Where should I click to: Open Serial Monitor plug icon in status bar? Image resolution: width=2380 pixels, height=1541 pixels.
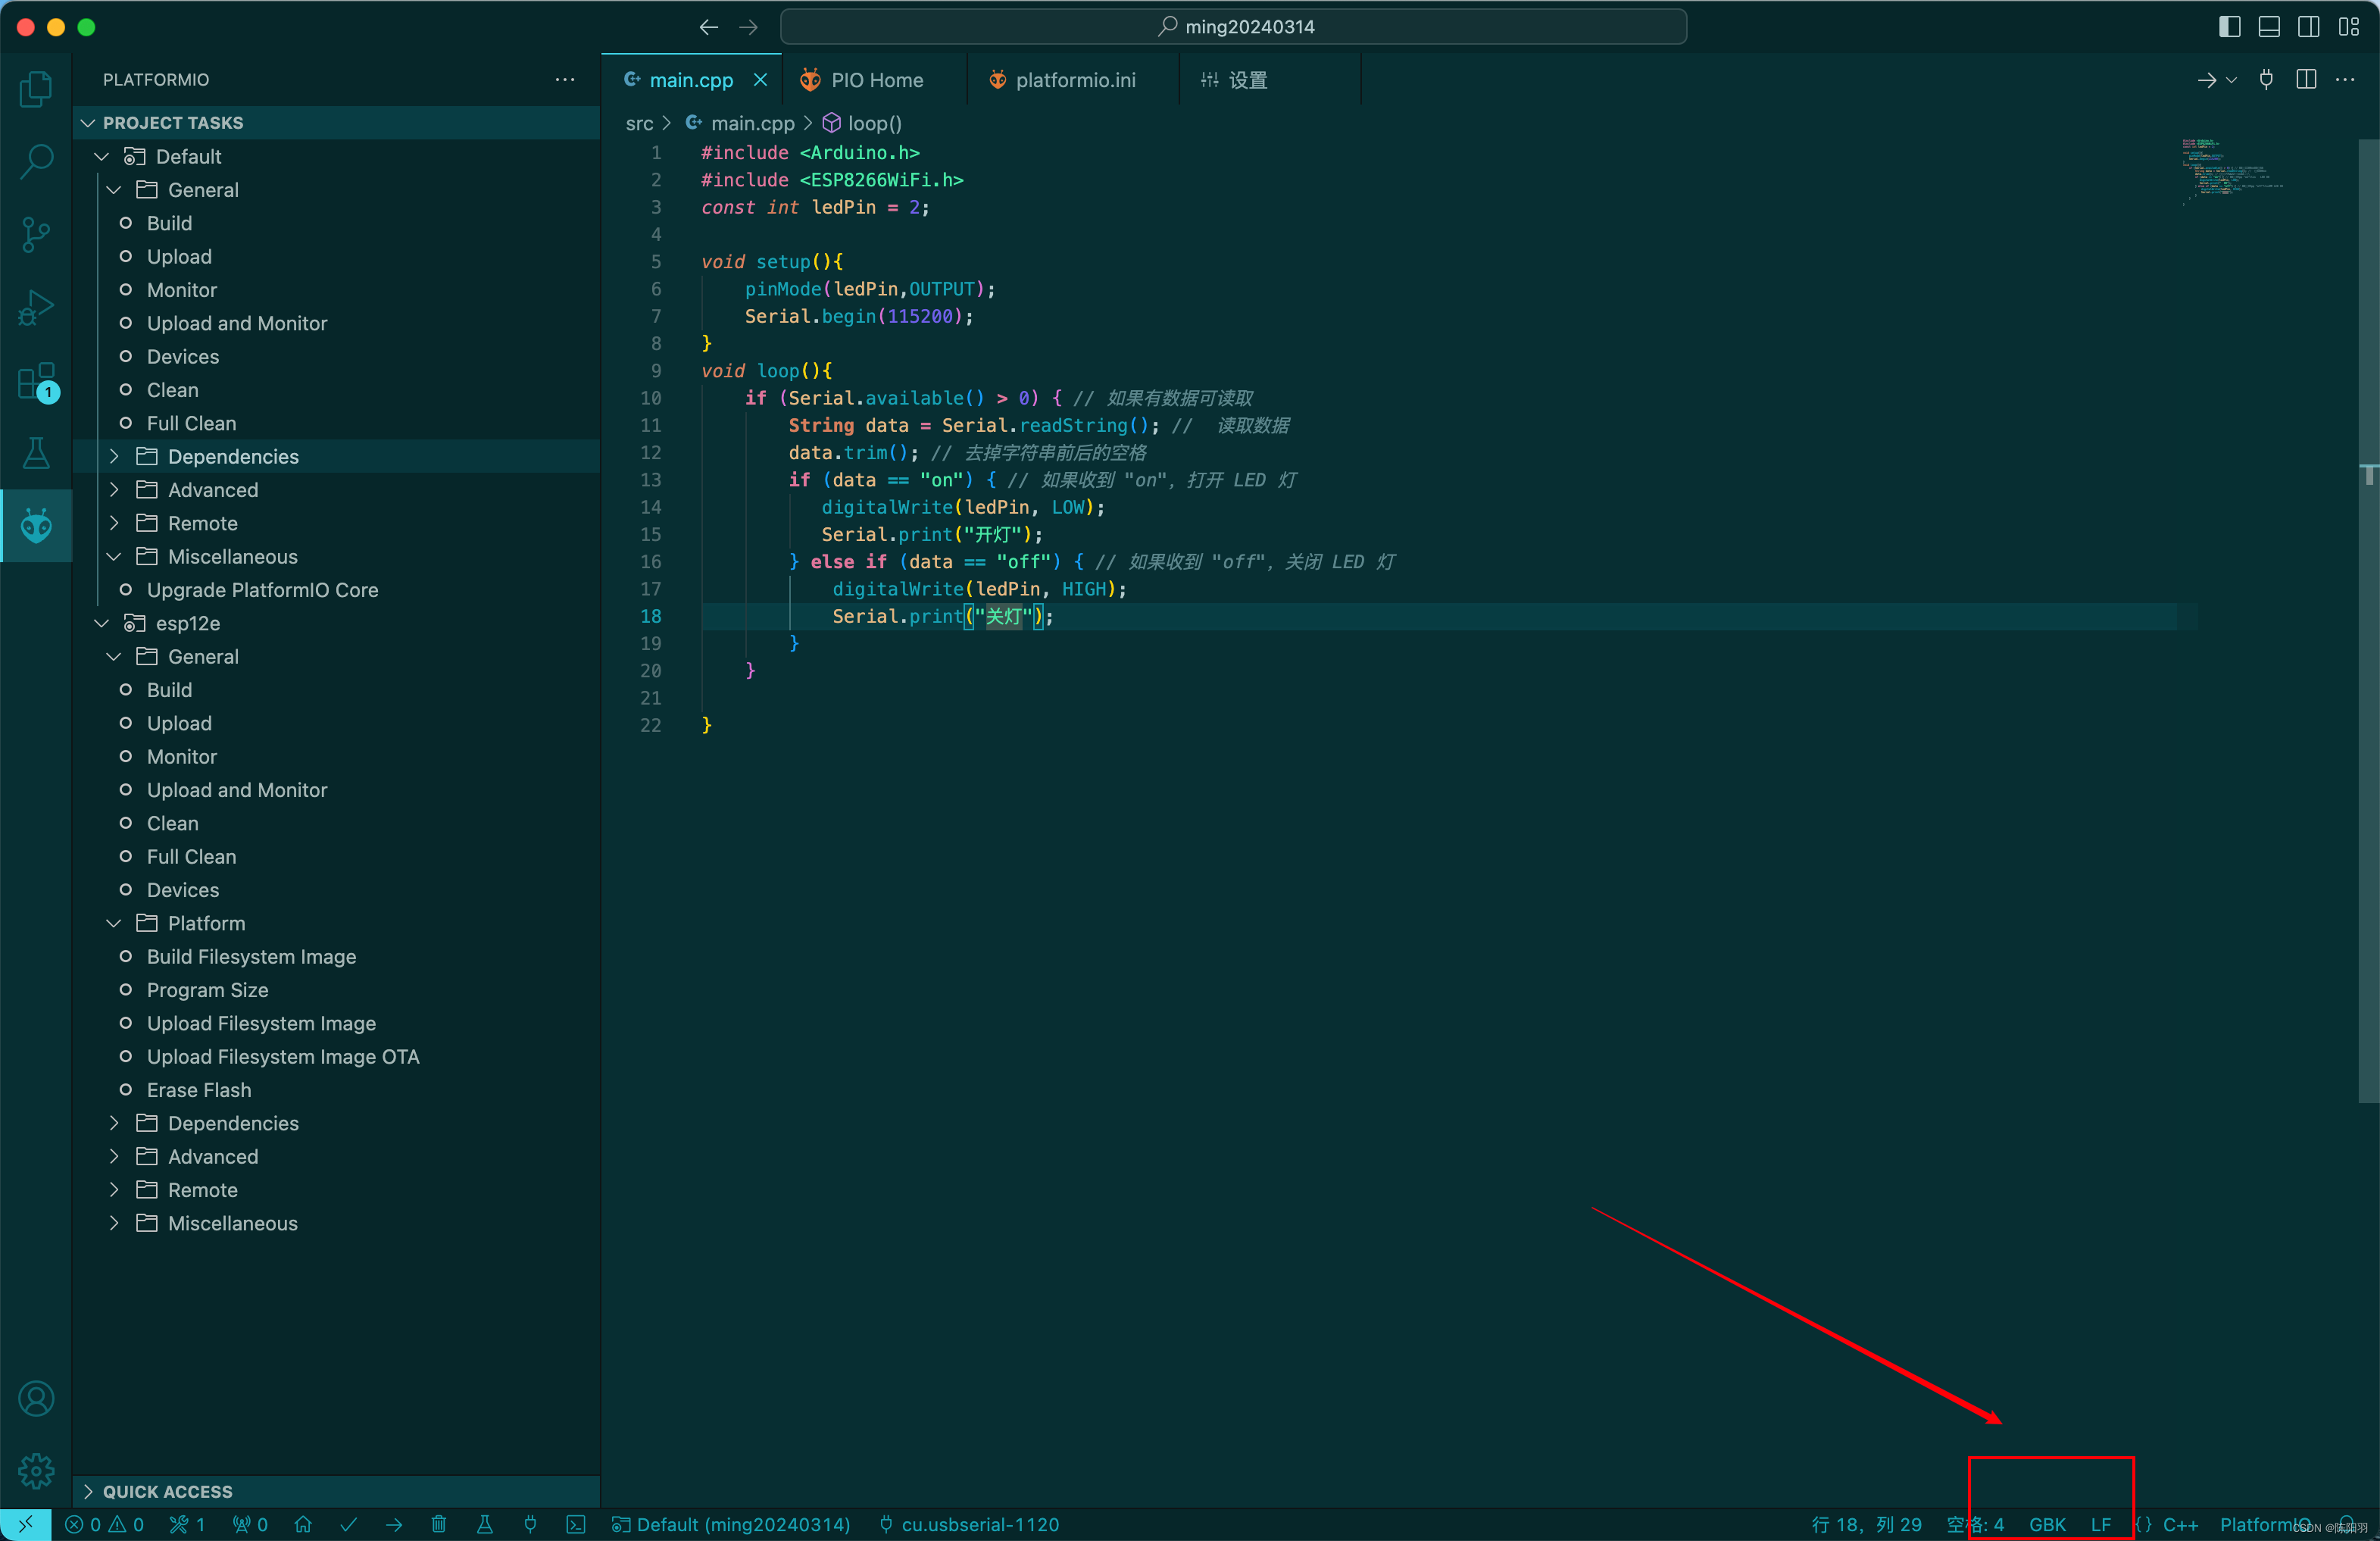click(530, 1524)
